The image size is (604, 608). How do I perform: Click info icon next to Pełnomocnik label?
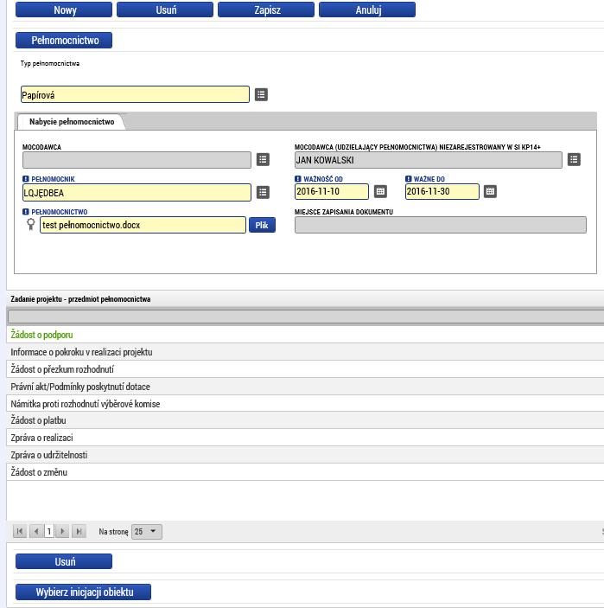(x=26, y=179)
